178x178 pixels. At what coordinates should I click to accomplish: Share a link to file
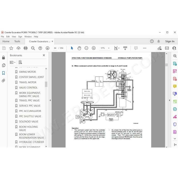click(x=160, y=48)
